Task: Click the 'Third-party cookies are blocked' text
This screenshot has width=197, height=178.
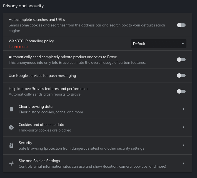Action: 45,130
